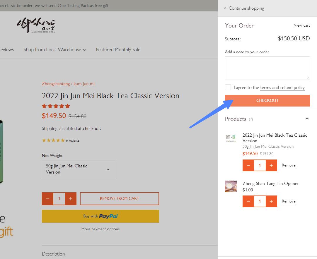The image size is (317, 259).
Task: Open Featured Monthly Sale menu item
Action: click(118, 50)
